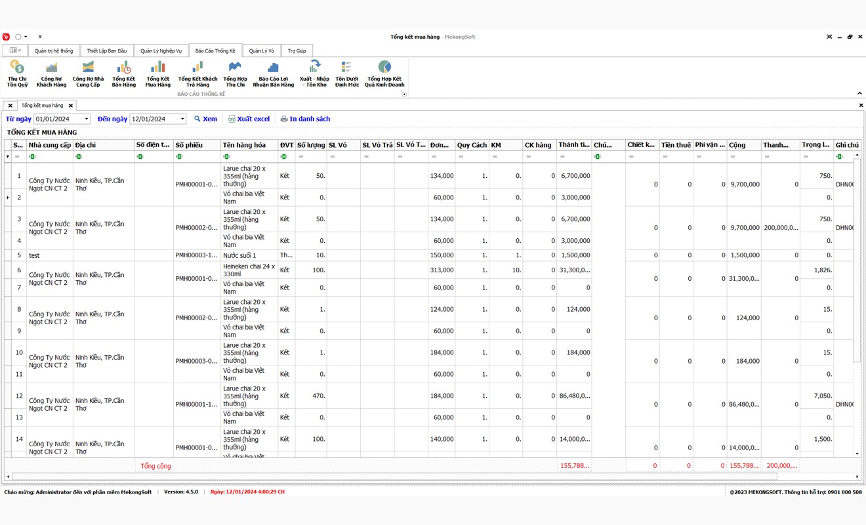Viewport: 866px width, 525px height.
Task: Click the Xem search button
Action: pyautogui.click(x=205, y=119)
